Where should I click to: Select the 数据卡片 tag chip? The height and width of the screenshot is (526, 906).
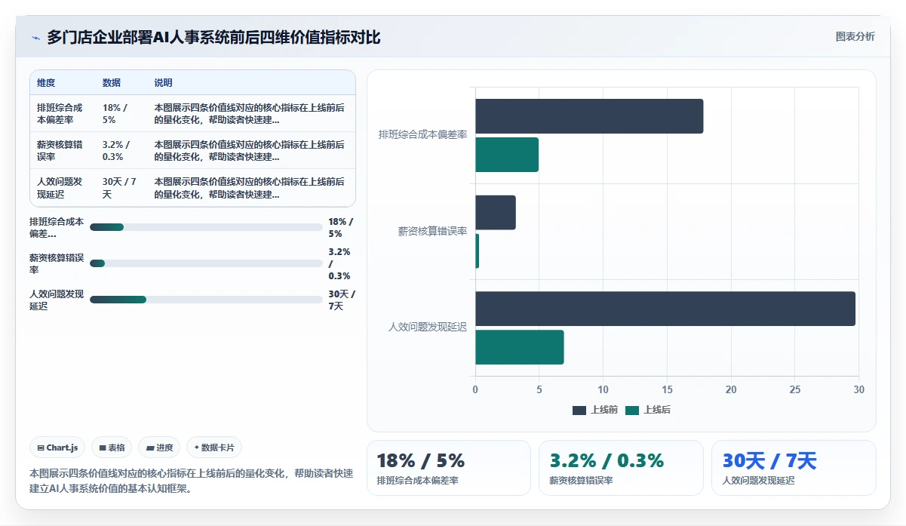pos(214,448)
